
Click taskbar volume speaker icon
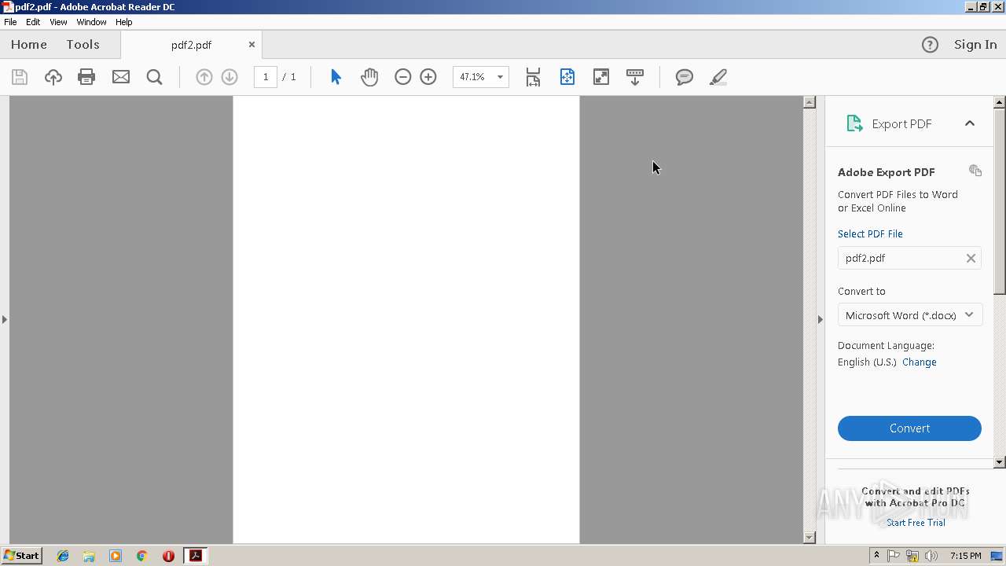(x=931, y=556)
